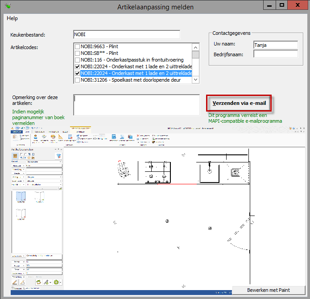310x299 pixels.
Task: Tick NOBI:116 Onderkastpasstuk checkbox
Action: coord(78,60)
